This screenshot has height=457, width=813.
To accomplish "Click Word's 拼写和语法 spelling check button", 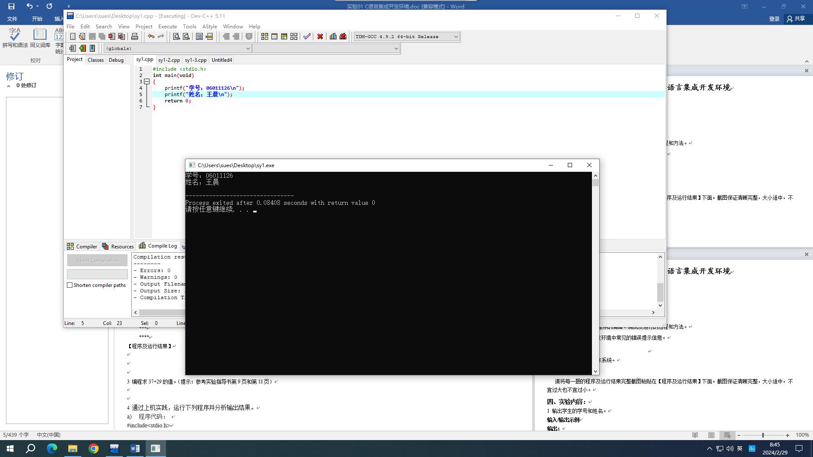I will [15, 38].
